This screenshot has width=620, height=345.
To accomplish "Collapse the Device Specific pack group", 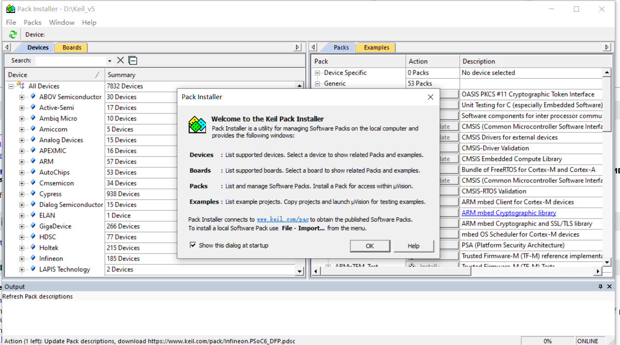I will click(318, 73).
